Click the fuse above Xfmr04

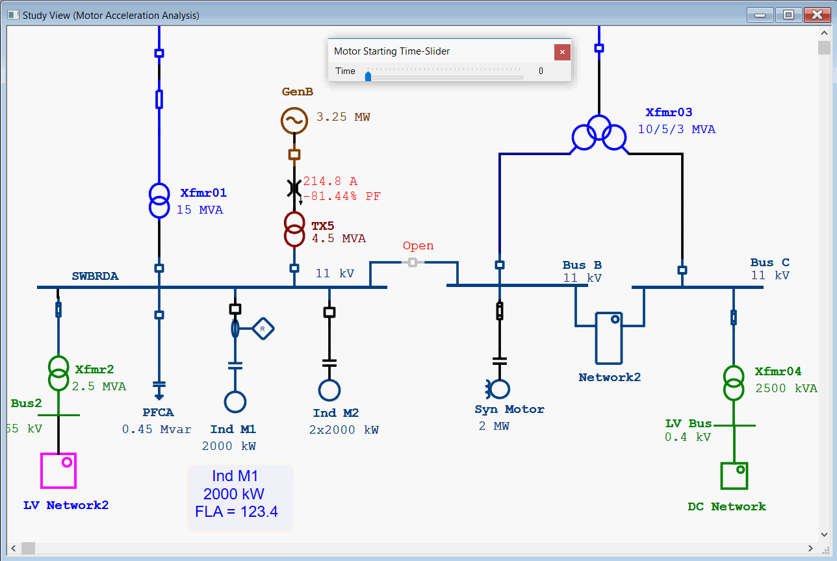pos(734,317)
